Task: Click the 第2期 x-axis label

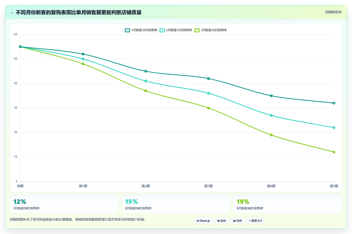Action: pos(146,186)
